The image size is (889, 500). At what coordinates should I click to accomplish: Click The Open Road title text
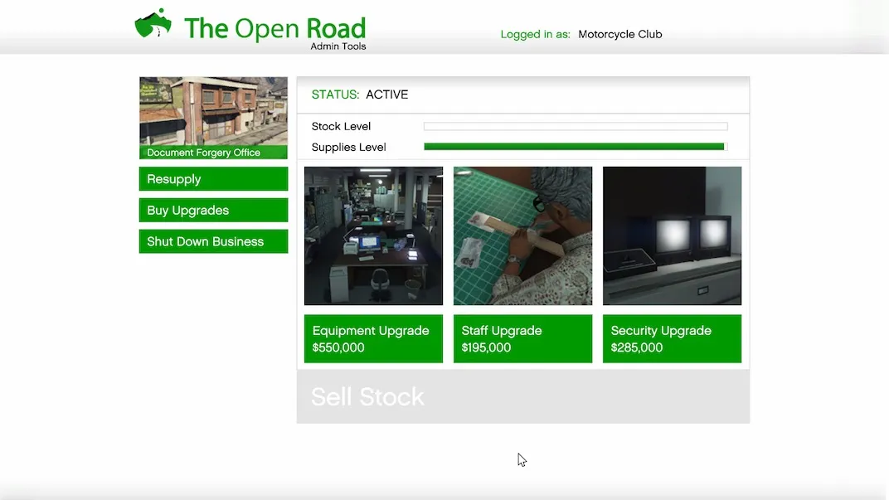pyautogui.click(x=275, y=28)
